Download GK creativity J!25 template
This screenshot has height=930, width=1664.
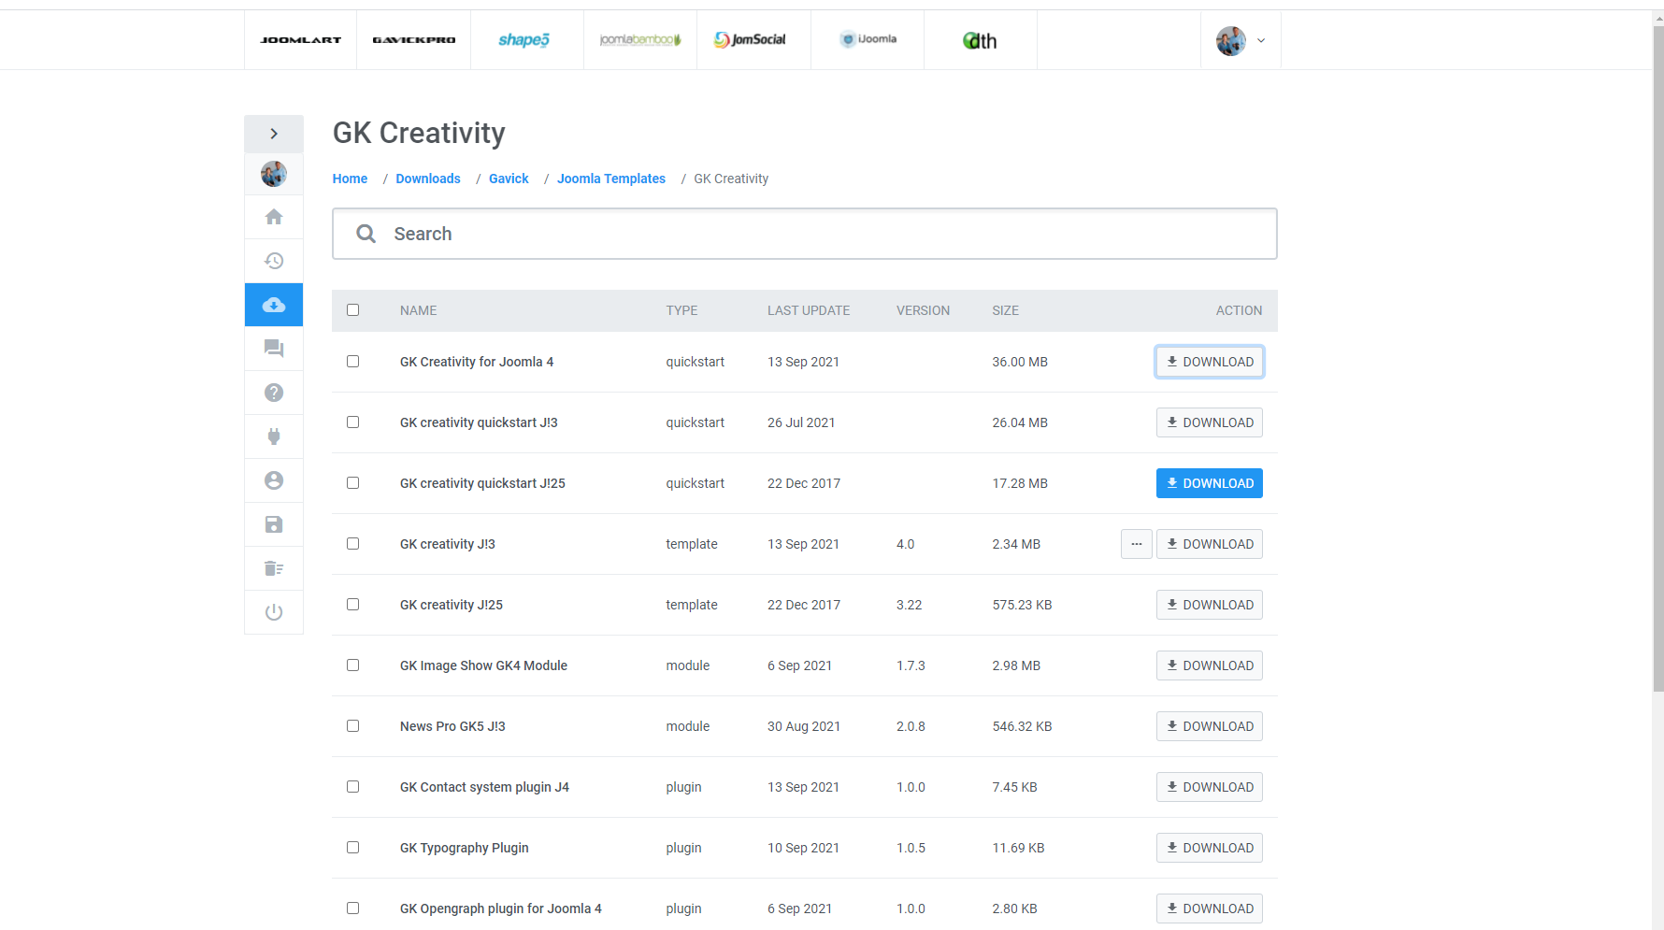click(x=1210, y=605)
